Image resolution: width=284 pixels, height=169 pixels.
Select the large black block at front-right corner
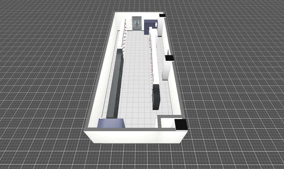click(181, 124)
